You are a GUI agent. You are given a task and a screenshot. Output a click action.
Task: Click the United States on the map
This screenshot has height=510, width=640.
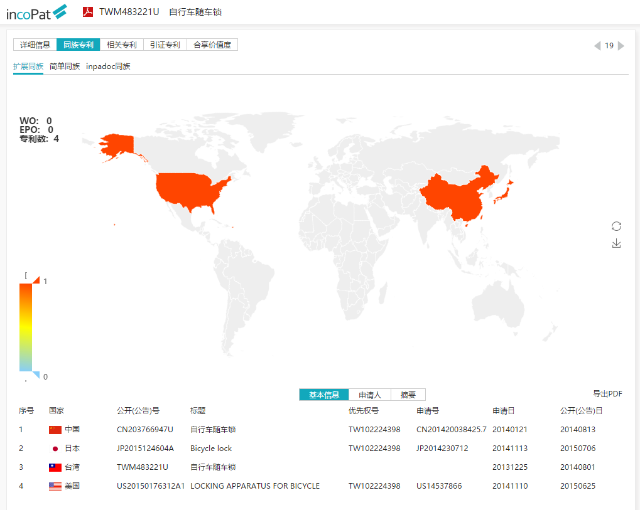[192, 188]
